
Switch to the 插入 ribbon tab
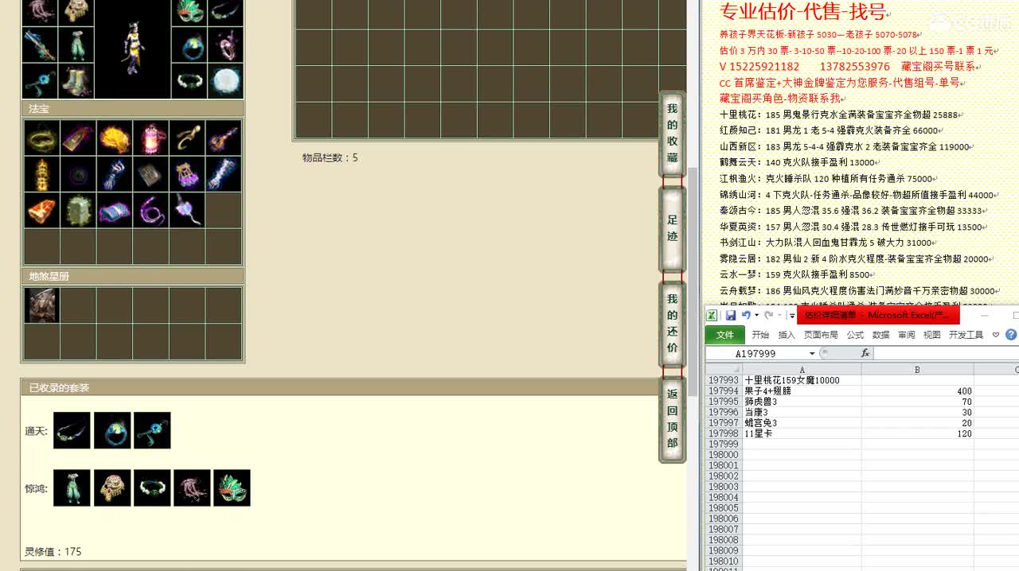point(787,335)
